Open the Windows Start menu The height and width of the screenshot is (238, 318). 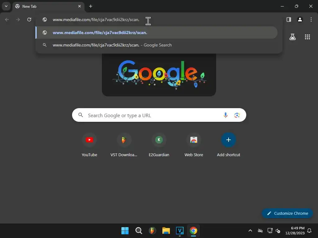click(125, 231)
